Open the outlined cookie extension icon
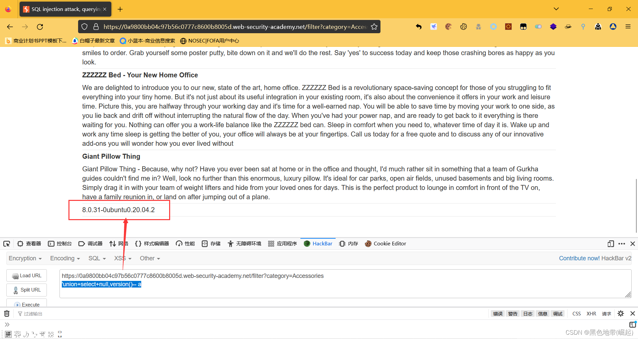The image size is (638, 339). 464,27
